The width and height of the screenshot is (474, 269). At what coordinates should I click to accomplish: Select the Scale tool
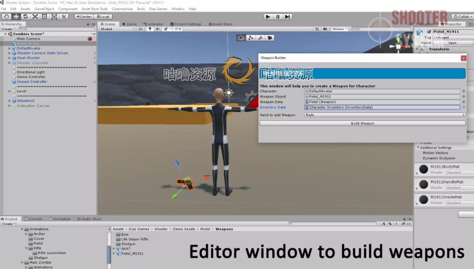coord(35,17)
